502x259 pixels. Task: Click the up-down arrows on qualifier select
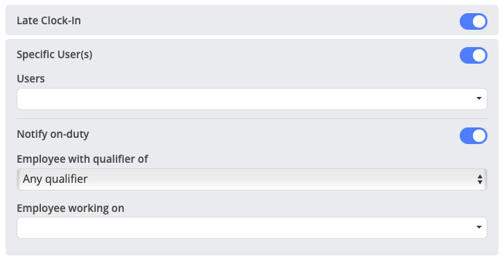click(480, 179)
